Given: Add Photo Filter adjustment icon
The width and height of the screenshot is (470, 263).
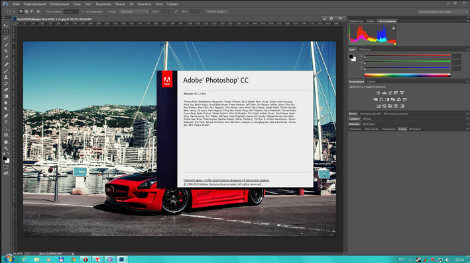Looking at the screenshot, I should 393,100.
